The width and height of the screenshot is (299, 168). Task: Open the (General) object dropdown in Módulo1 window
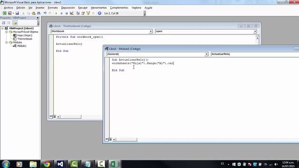[x=206, y=54]
